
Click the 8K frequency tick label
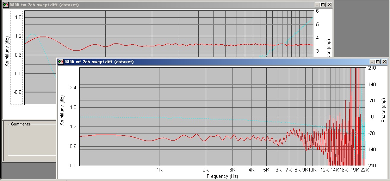298,170
